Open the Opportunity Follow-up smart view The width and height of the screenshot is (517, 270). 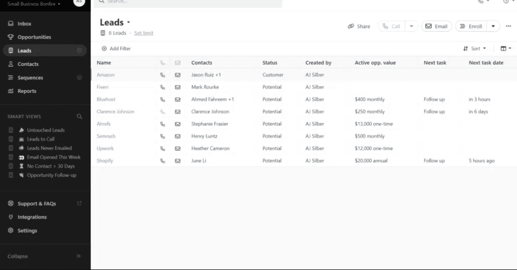point(52,175)
